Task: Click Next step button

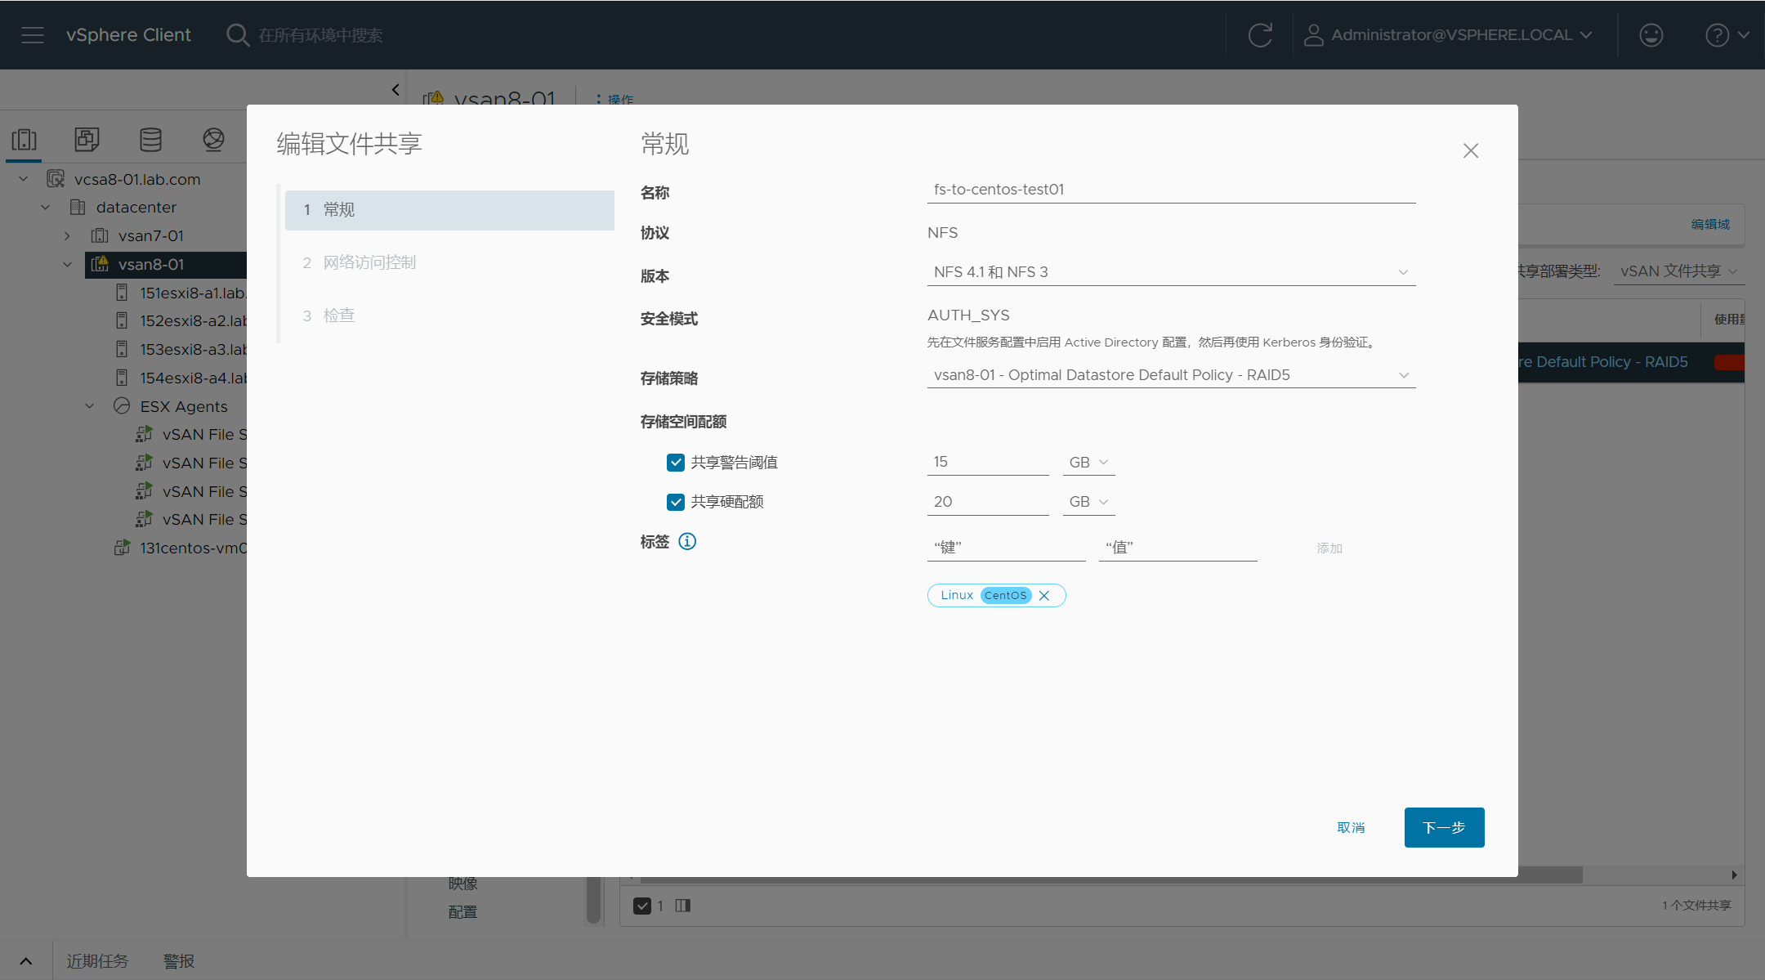Action: tap(1444, 827)
